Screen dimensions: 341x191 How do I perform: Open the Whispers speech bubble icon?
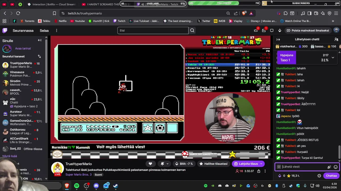tap(272, 31)
